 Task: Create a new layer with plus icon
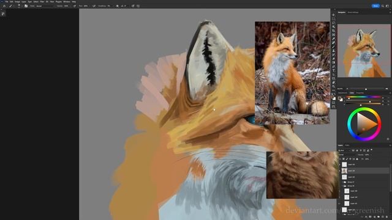(x=383, y=217)
